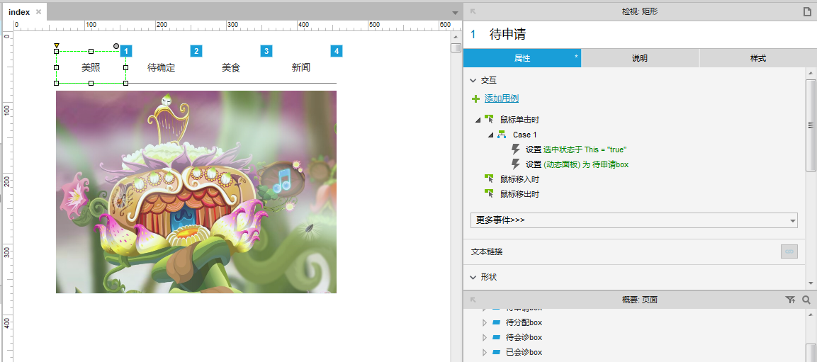Select 待分配box in outline

coord(524,323)
